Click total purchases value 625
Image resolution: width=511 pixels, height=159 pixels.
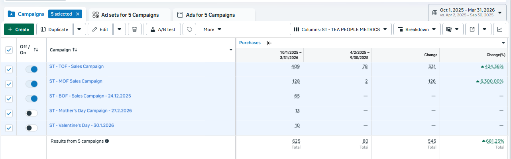point(296,141)
